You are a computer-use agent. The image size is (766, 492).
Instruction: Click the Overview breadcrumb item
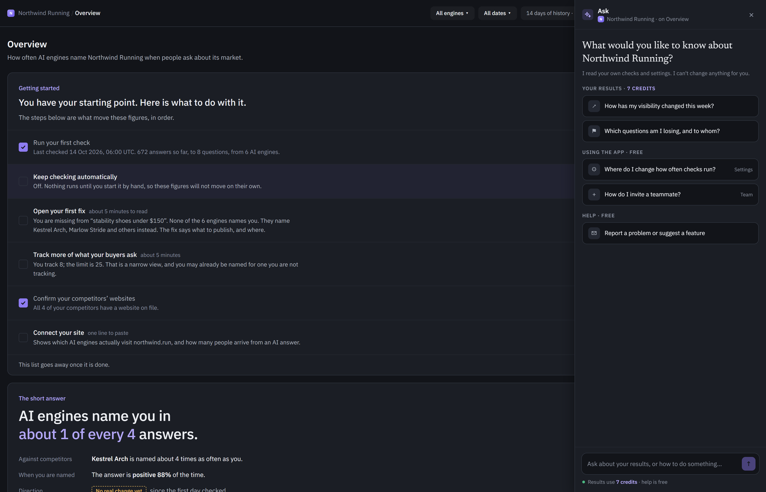click(x=88, y=13)
